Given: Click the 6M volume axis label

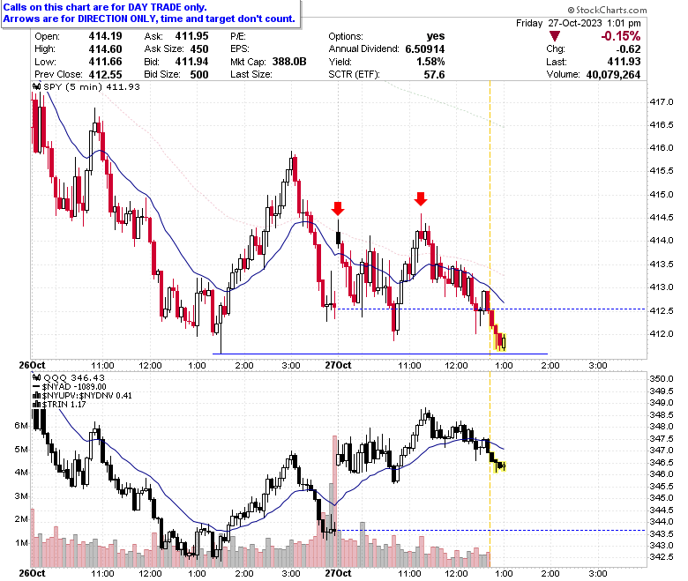Looking at the screenshot, I should point(21,425).
